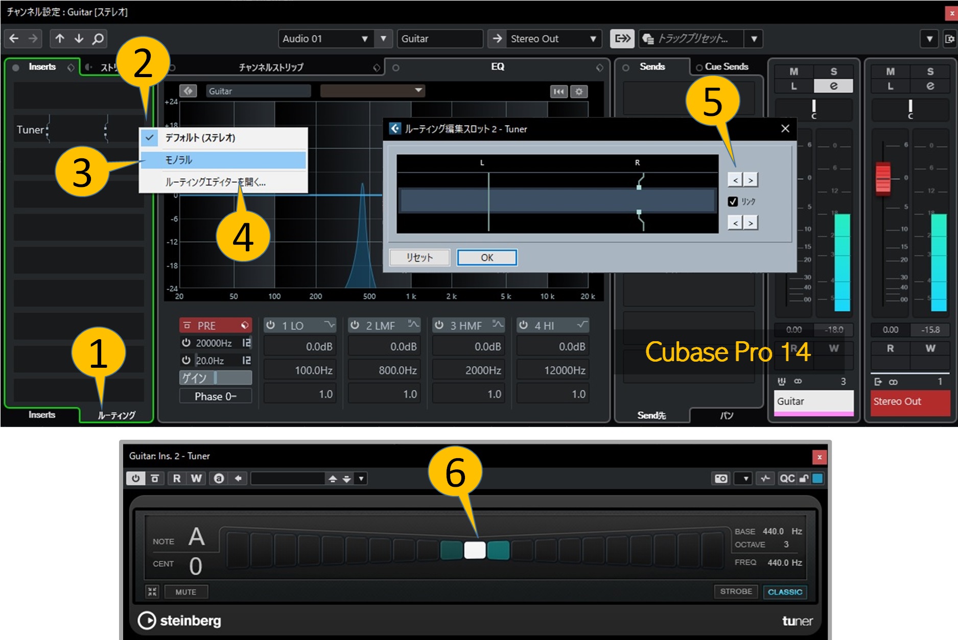958x640 pixels.
Task: Click the channel settings setup icon at top right
Action: [949, 39]
